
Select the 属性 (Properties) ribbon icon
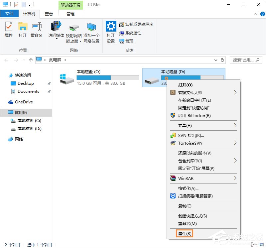tap(8, 29)
